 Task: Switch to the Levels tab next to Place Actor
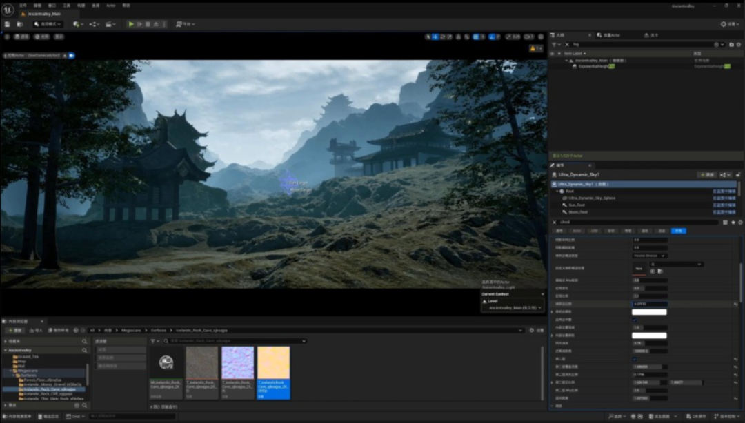(652, 35)
